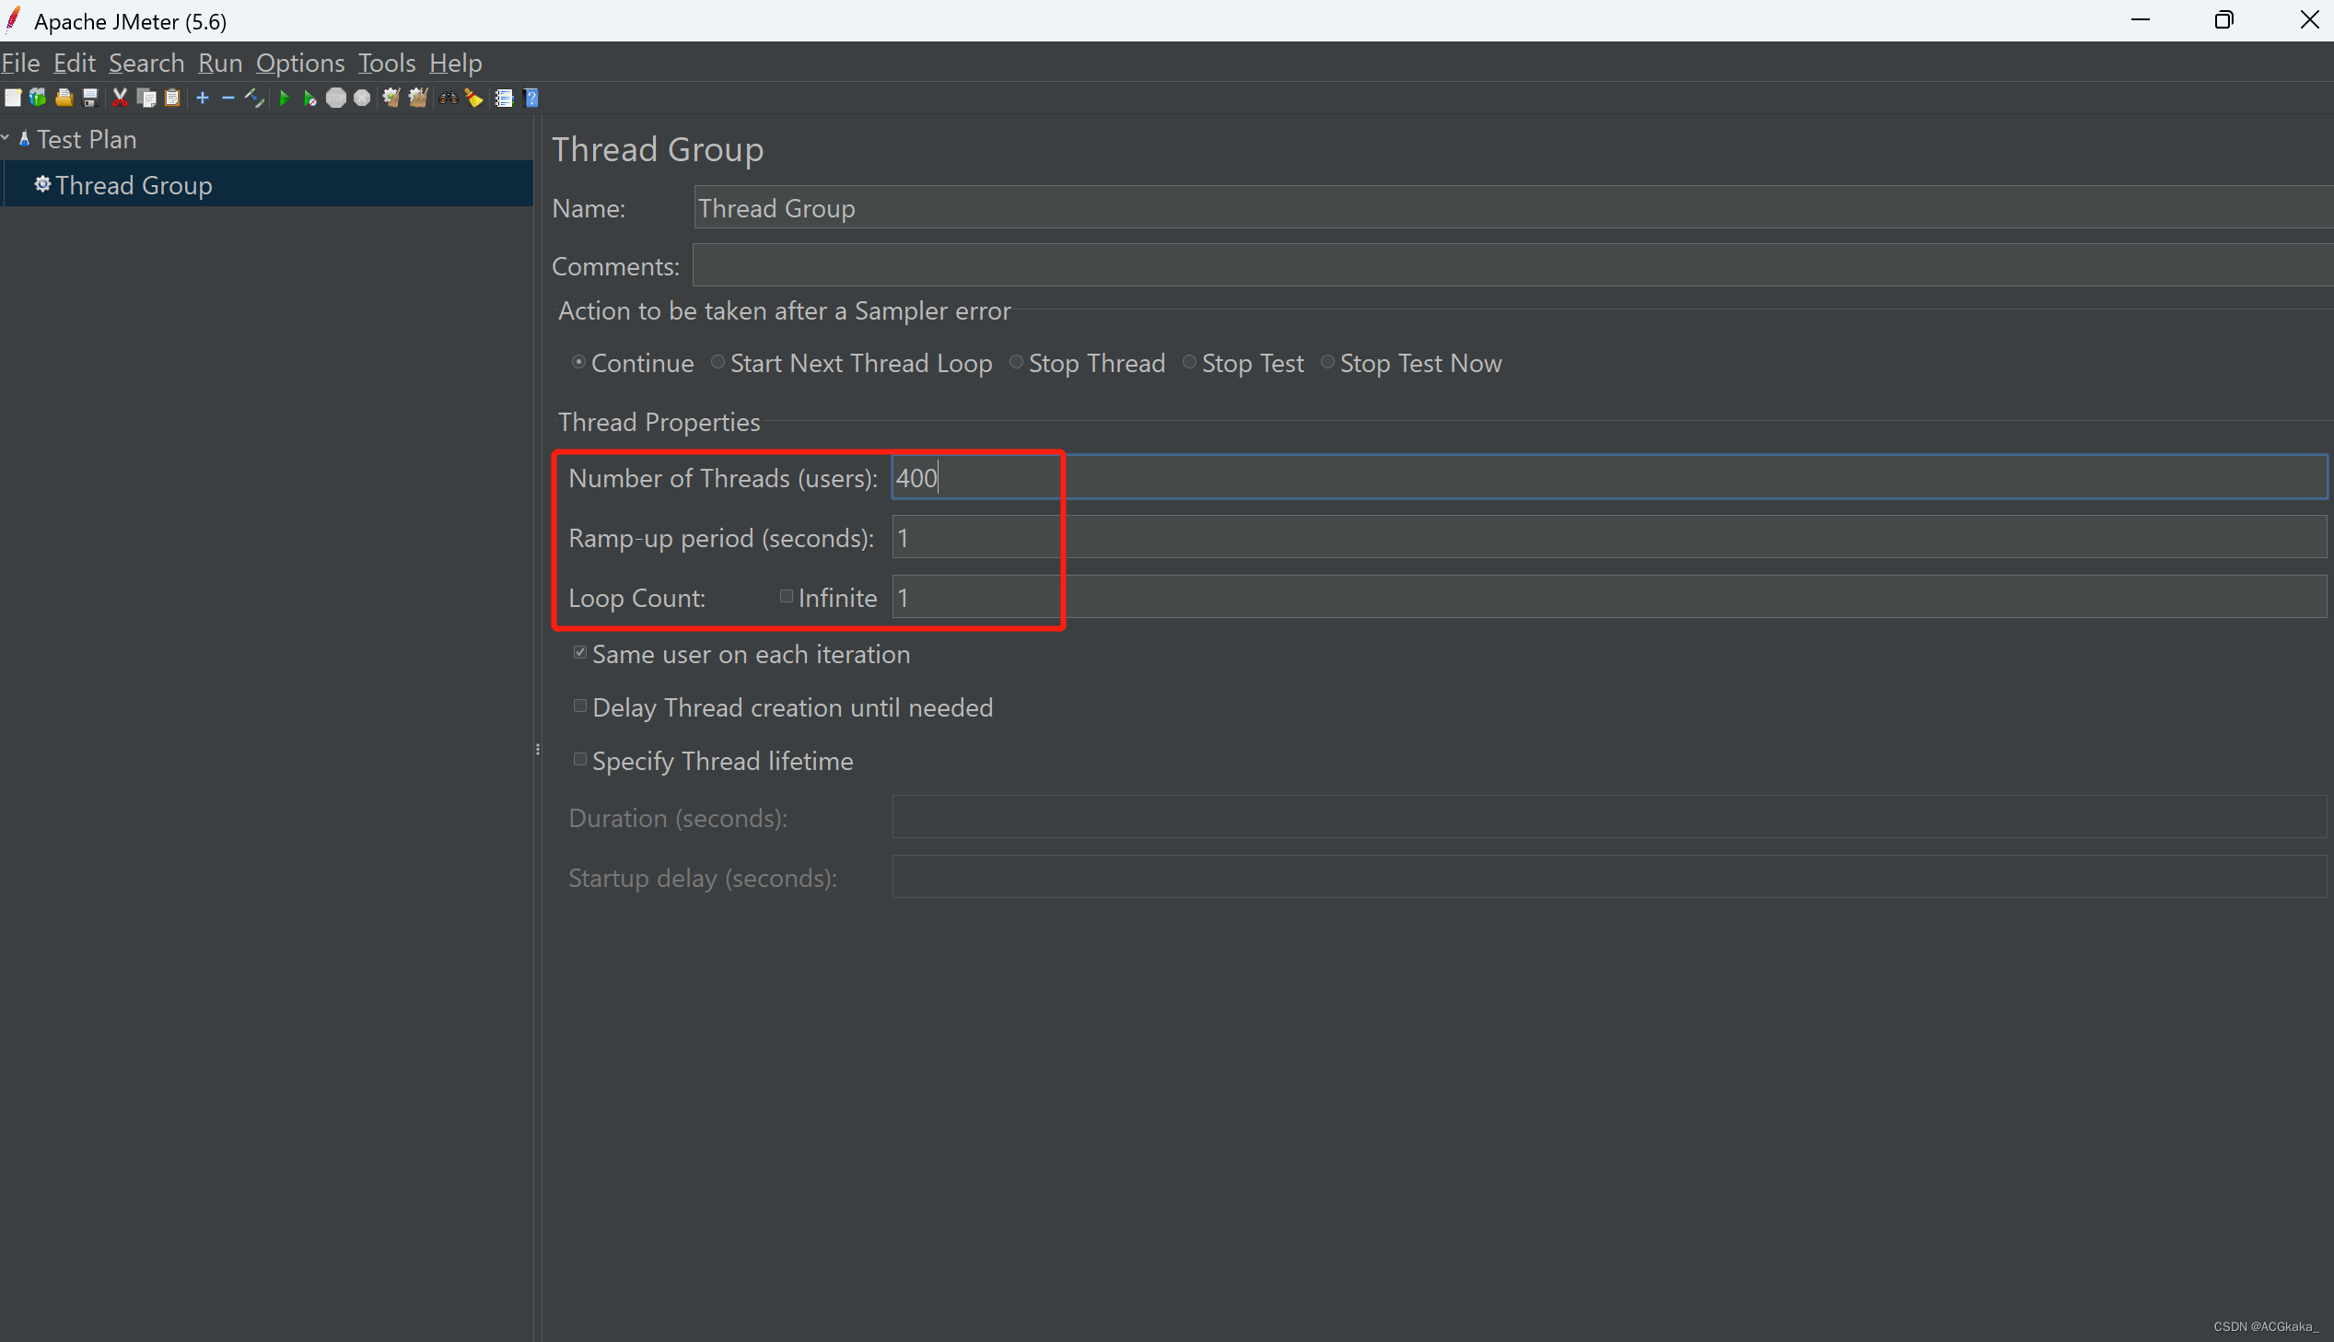Select the Stop Thread radio button
Viewport: 2334px width, 1342px height.
(1016, 362)
